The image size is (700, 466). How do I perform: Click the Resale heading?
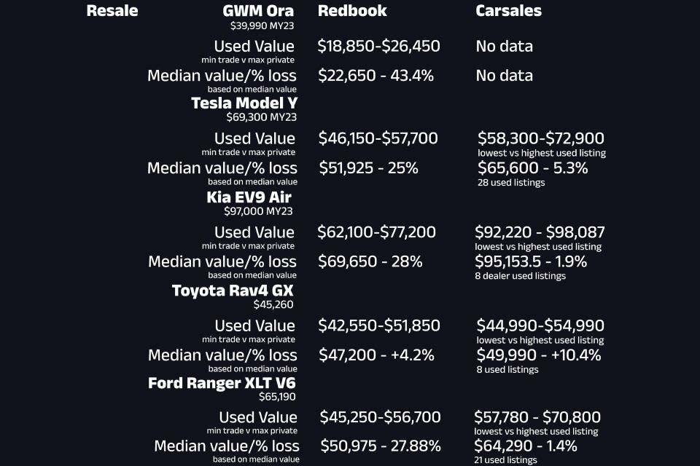tap(112, 11)
